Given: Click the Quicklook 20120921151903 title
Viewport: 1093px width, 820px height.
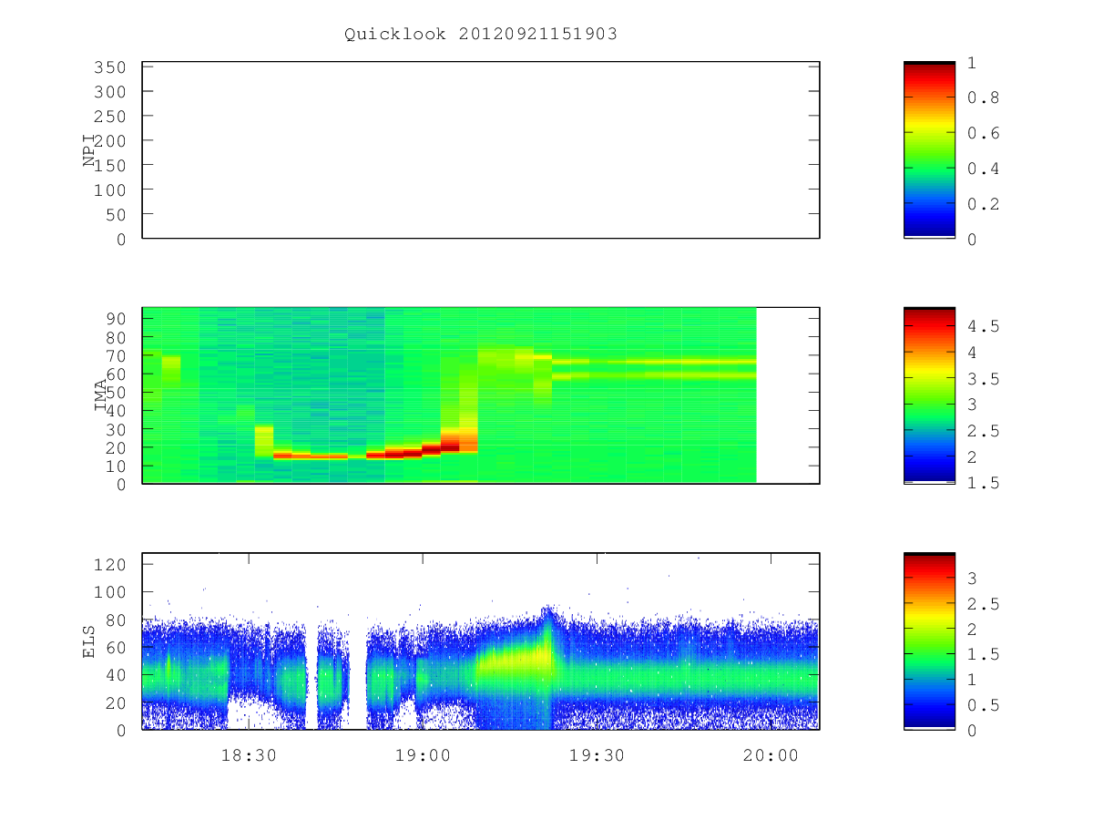Looking at the screenshot, I should pos(481,34).
